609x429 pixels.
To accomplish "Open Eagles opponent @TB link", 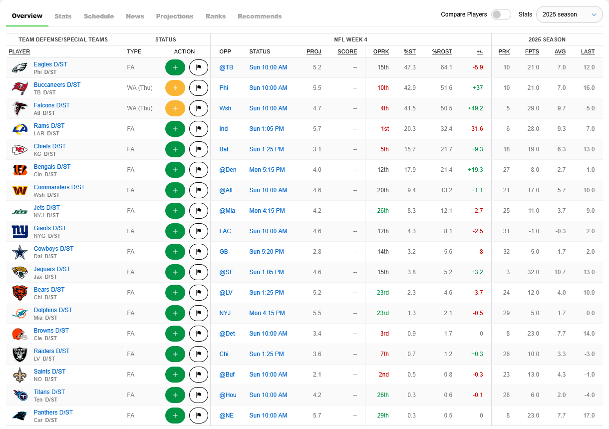I will [x=226, y=67].
